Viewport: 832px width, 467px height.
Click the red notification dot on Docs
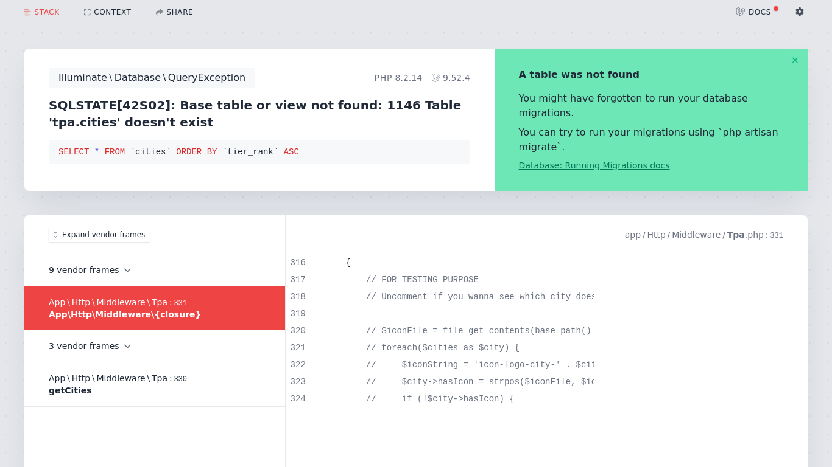pos(776,9)
